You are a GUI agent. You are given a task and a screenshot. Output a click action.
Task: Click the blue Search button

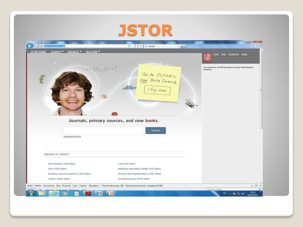[156, 130]
